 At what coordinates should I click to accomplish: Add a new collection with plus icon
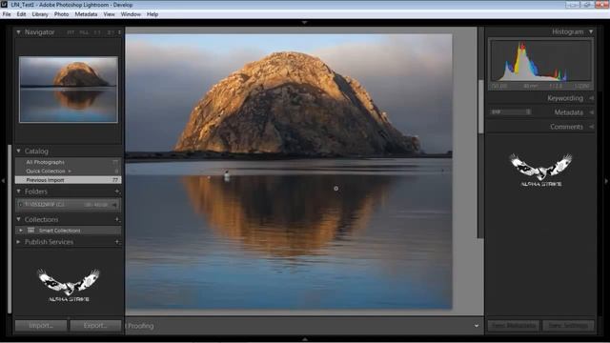click(x=117, y=219)
